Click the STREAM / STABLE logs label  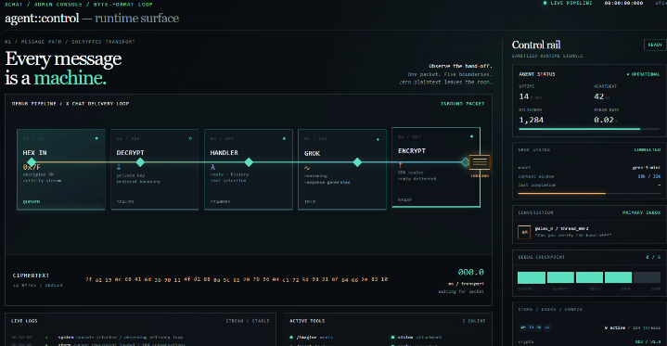point(248,321)
